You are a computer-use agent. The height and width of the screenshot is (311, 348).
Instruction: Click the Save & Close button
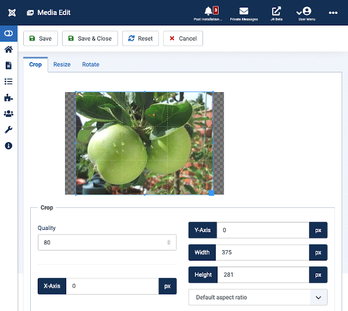tap(90, 39)
